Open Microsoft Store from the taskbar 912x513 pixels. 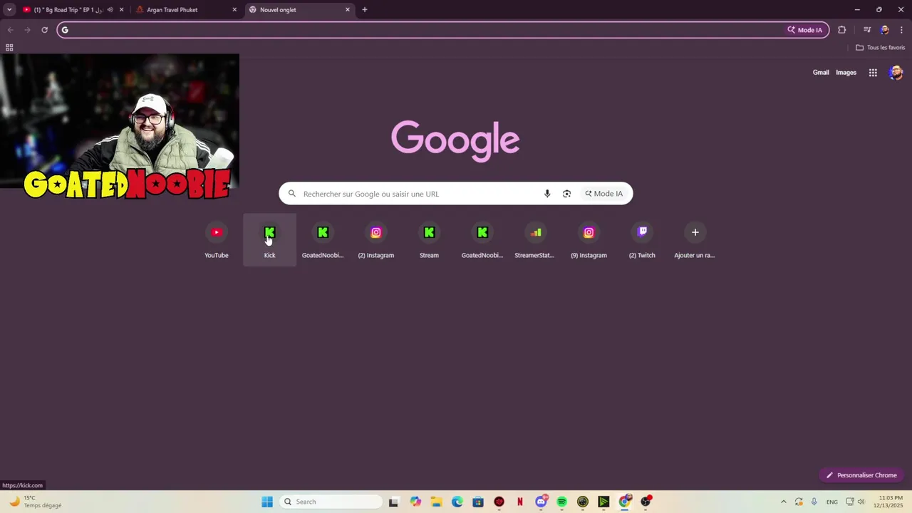(478, 502)
